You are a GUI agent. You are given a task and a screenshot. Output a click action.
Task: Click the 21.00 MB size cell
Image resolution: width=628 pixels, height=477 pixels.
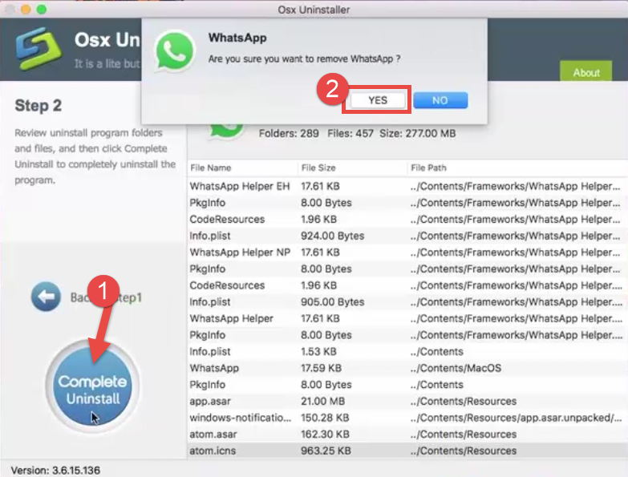coord(322,401)
